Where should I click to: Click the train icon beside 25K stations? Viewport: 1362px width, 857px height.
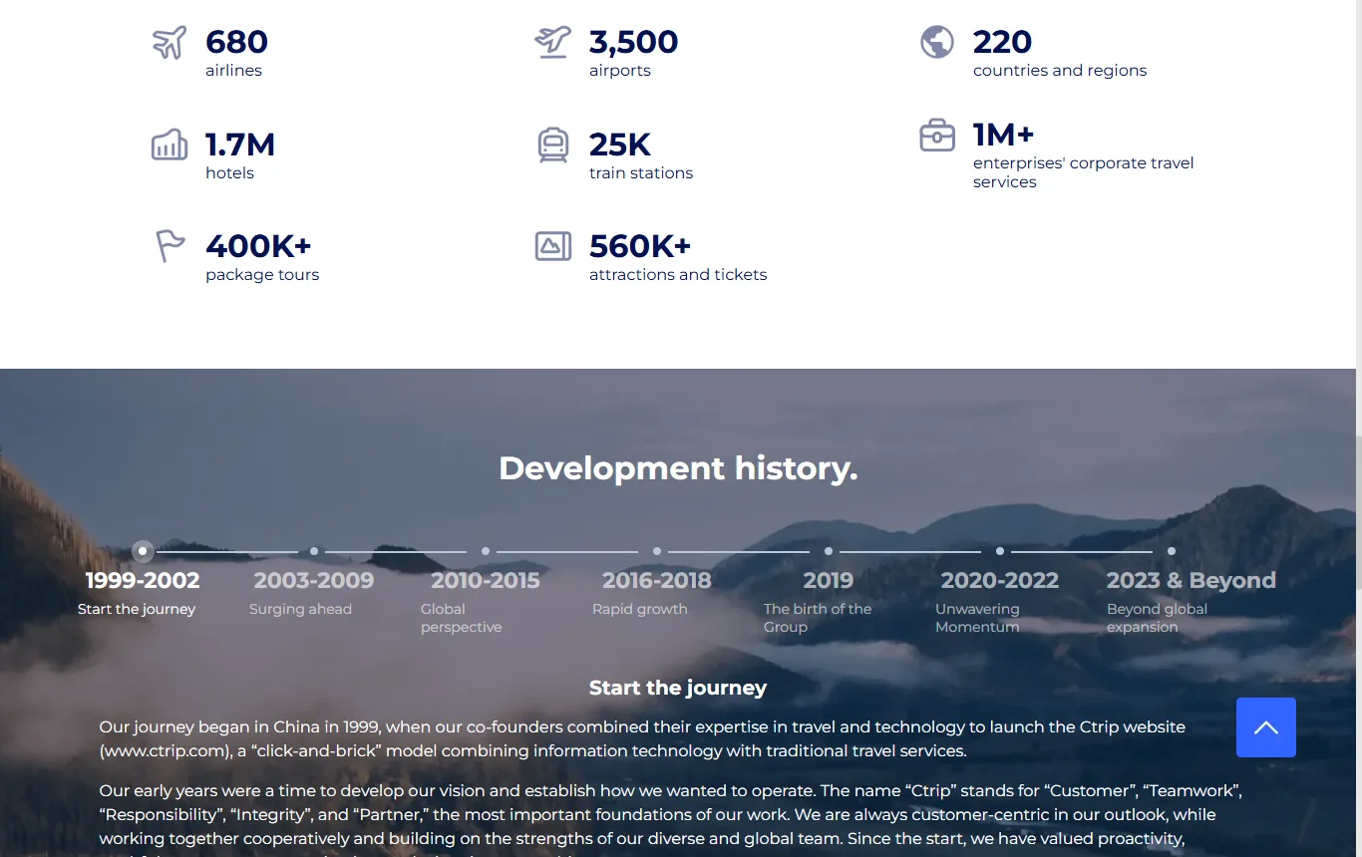tap(553, 144)
